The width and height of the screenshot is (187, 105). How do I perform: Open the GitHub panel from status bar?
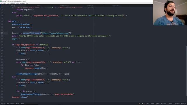click(x=176, y=104)
